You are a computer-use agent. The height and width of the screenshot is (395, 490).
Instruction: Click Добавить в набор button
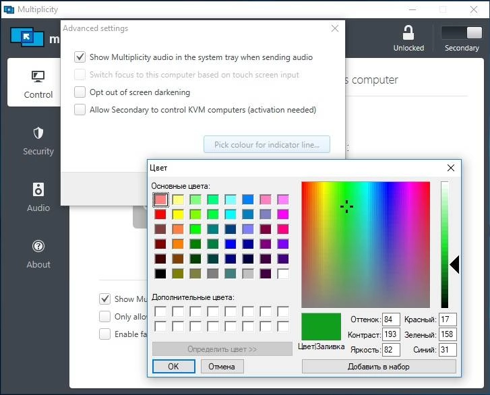(x=379, y=366)
